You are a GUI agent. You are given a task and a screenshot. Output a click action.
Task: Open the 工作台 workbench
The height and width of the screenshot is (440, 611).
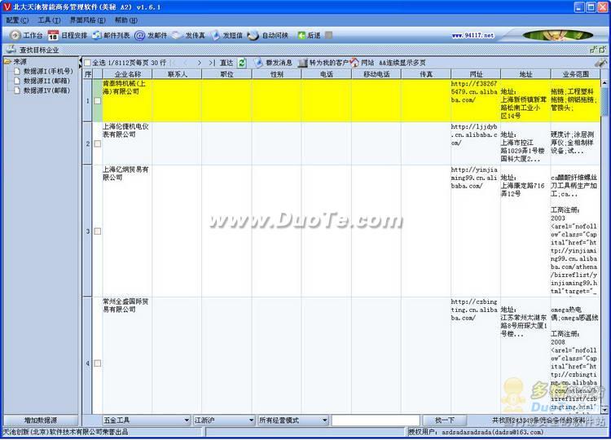26,36
